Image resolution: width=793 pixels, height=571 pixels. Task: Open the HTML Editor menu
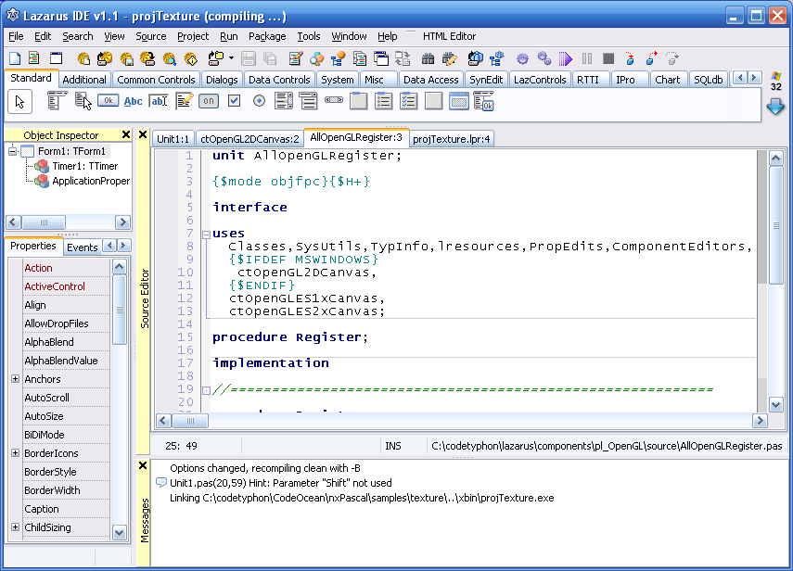point(449,36)
